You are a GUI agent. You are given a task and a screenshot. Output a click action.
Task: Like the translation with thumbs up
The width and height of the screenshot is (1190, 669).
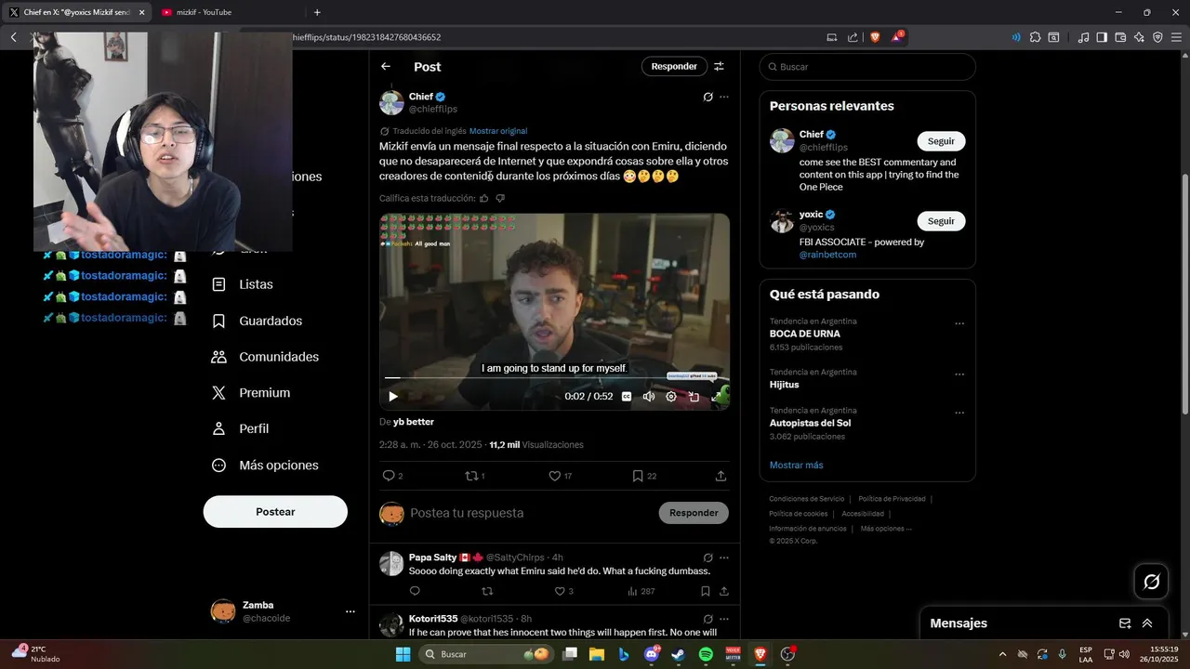point(484,198)
